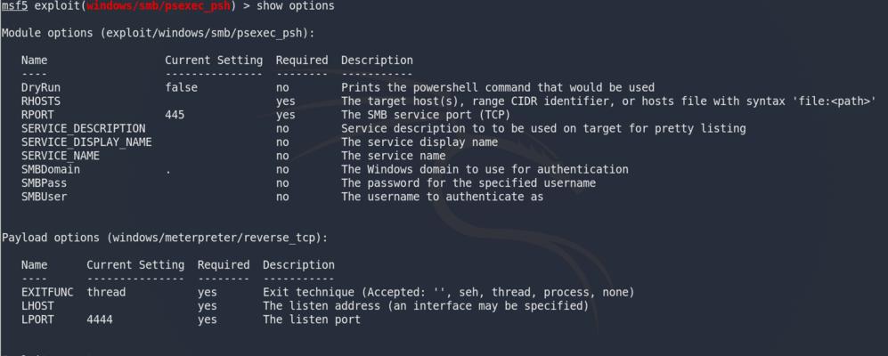888x356 pixels.
Task: Click the LPORT value 4444
Action: click(x=100, y=320)
